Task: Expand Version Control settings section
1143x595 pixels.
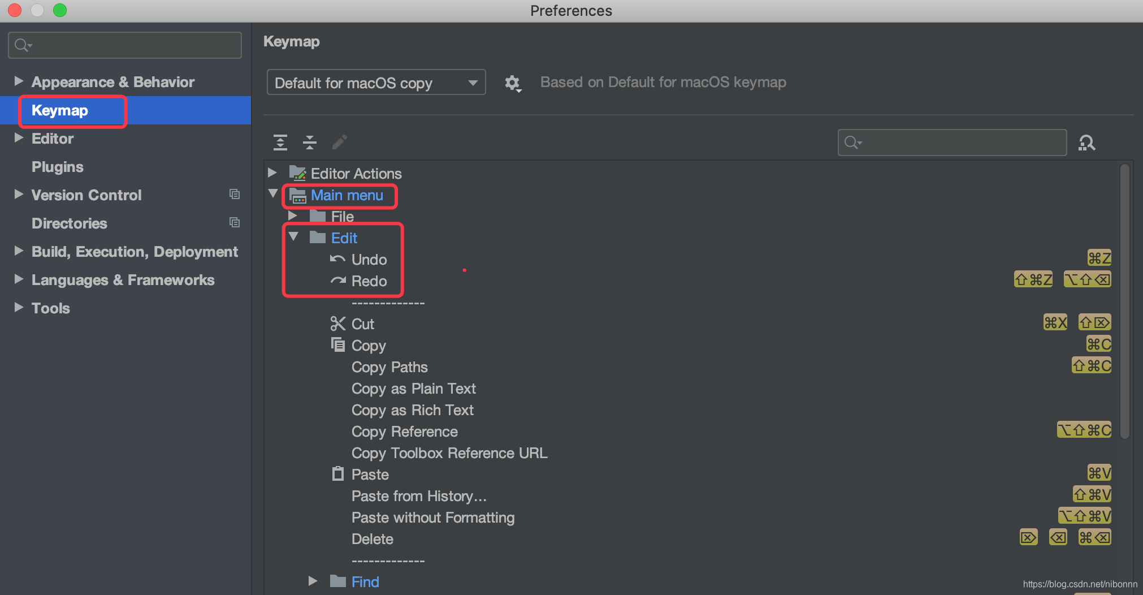Action: point(19,195)
